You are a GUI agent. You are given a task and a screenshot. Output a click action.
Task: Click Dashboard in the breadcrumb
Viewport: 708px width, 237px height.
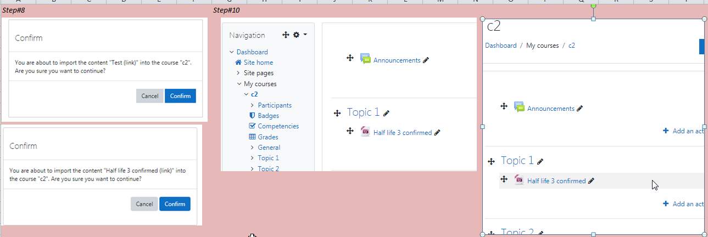pyautogui.click(x=500, y=46)
